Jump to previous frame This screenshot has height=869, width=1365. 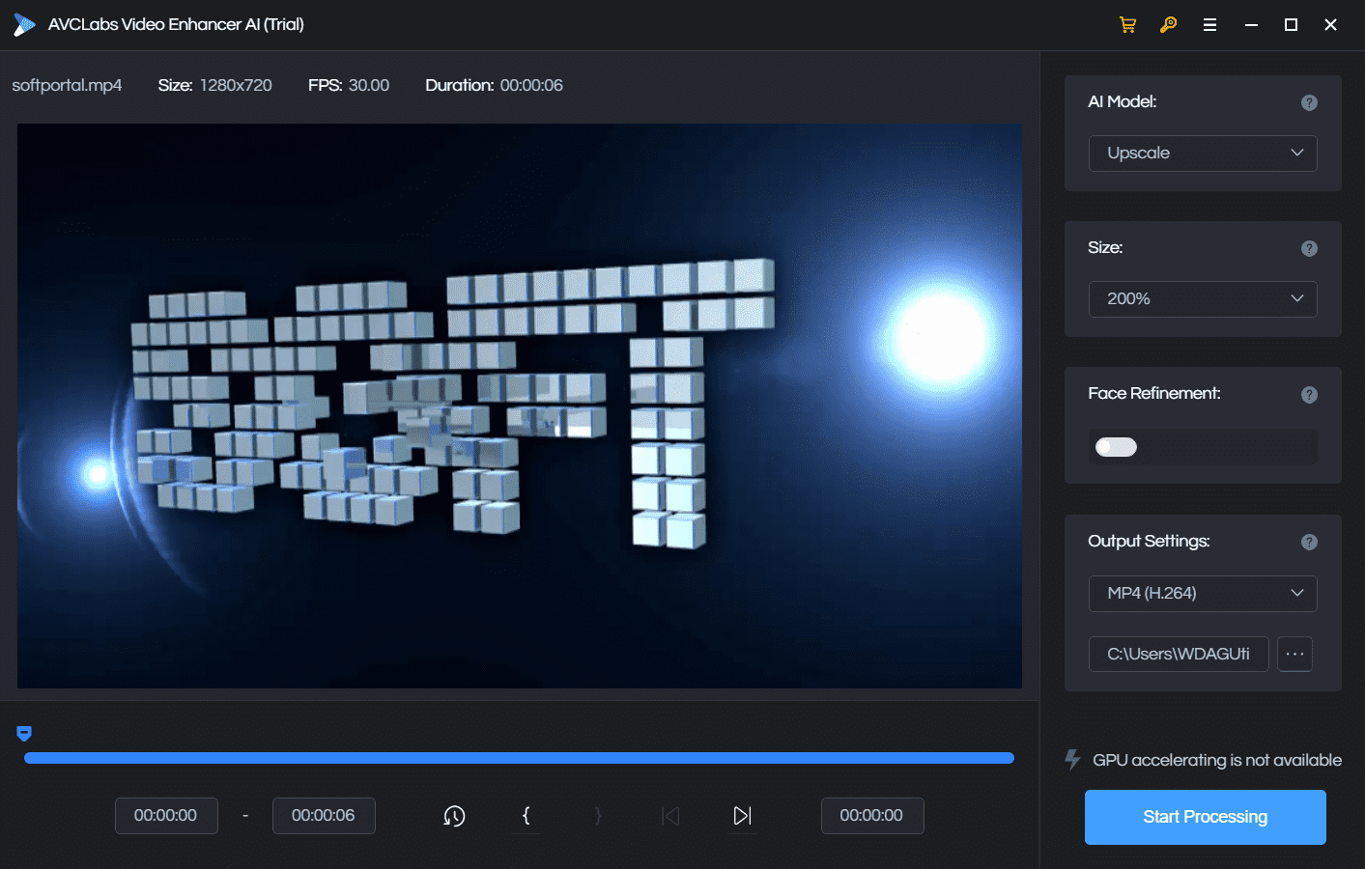(670, 816)
